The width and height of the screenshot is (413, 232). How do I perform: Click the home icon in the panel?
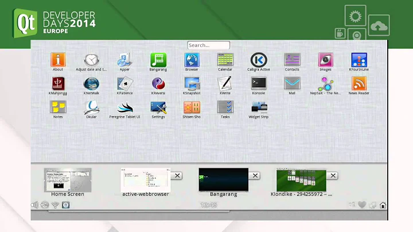tap(383, 205)
